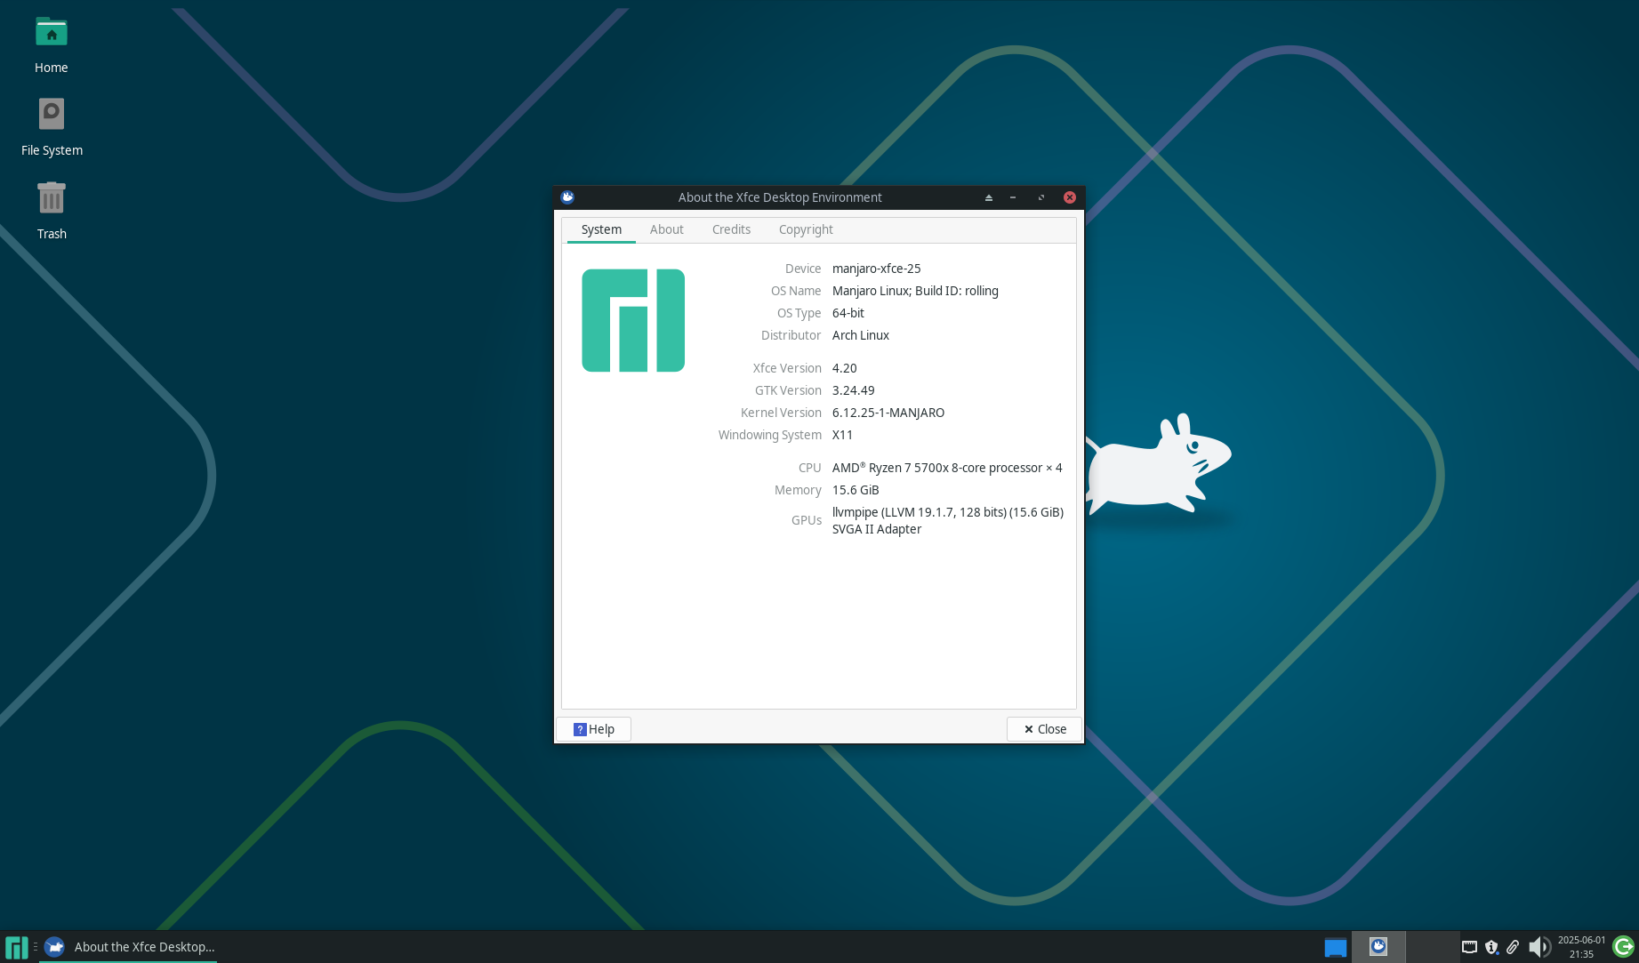Open the Home desktop icon
The height and width of the screenshot is (963, 1639).
coord(51,32)
